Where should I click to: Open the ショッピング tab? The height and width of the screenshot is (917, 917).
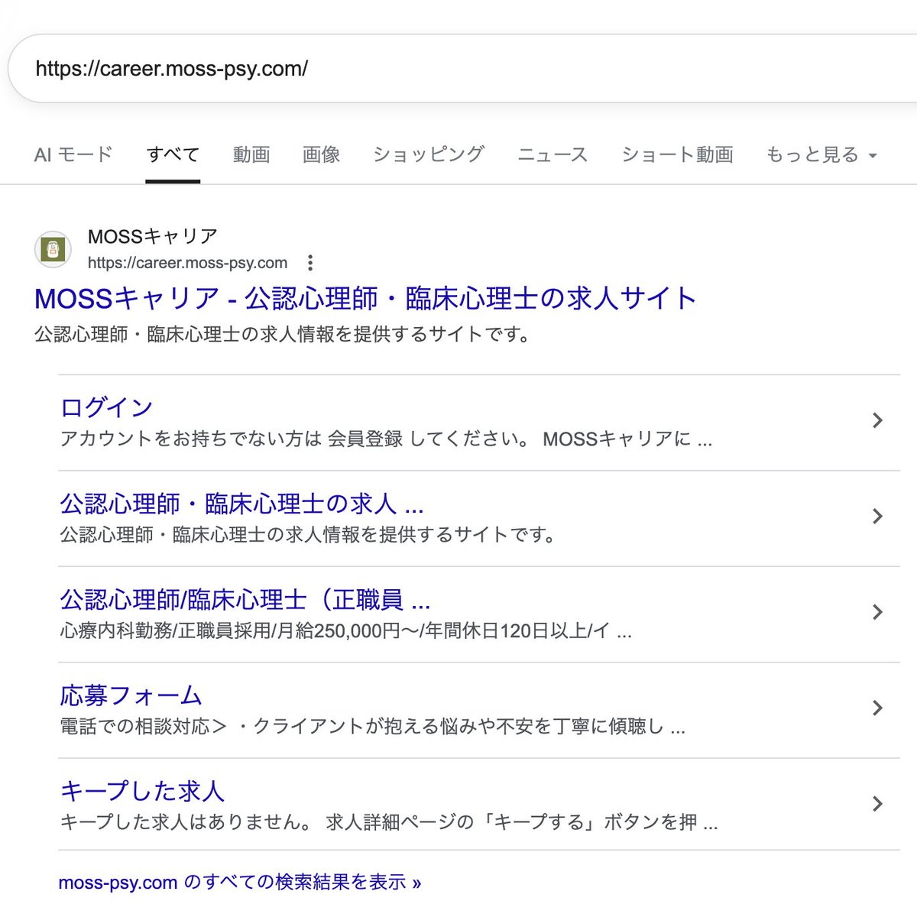429,155
